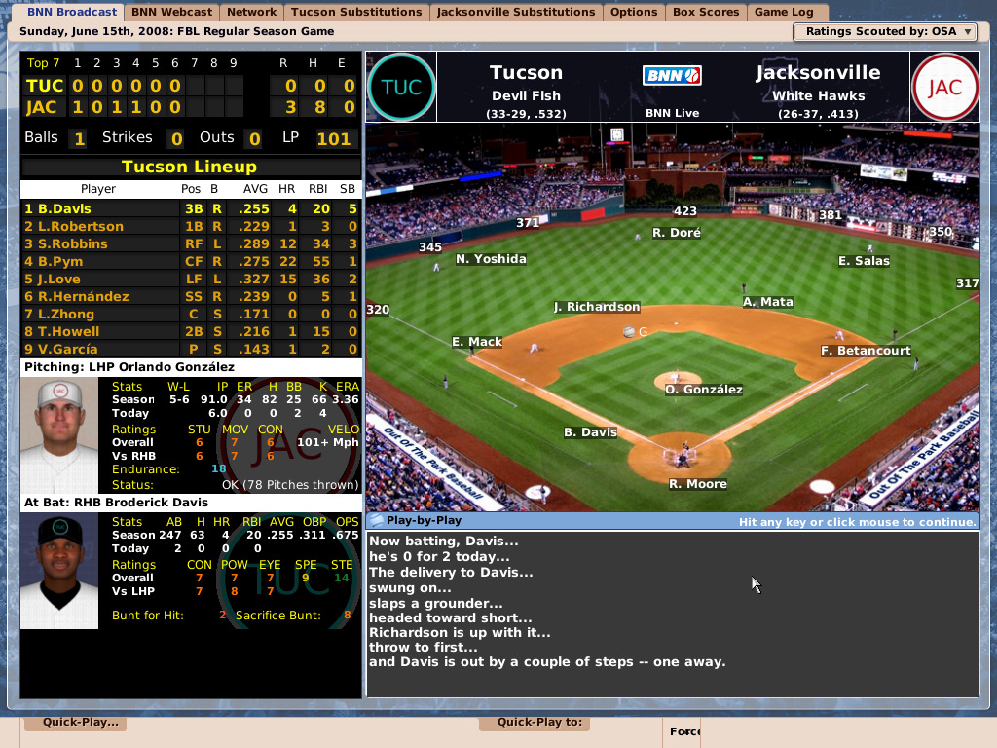The width and height of the screenshot is (997, 748).
Task: Click the TUC scoreboard row label
Action: pos(45,86)
